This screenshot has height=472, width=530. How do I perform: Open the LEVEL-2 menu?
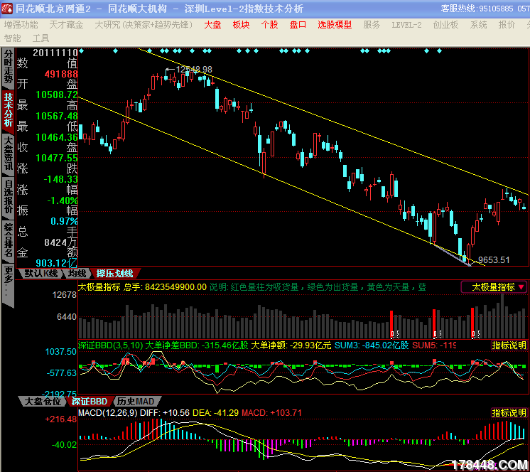tap(406, 25)
